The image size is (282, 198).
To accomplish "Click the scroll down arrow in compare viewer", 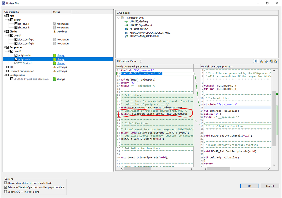I will tap(274, 165).
